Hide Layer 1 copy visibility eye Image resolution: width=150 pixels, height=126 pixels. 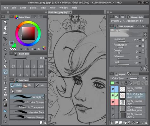coord(113,96)
